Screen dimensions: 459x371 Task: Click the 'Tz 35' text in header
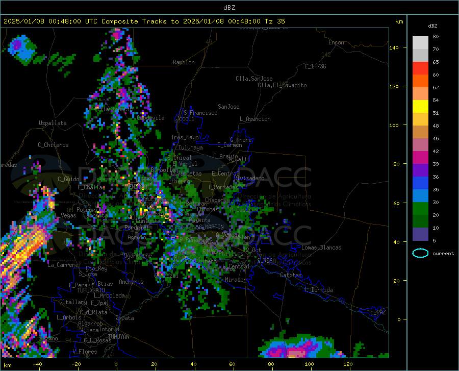pyautogui.click(x=274, y=21)
